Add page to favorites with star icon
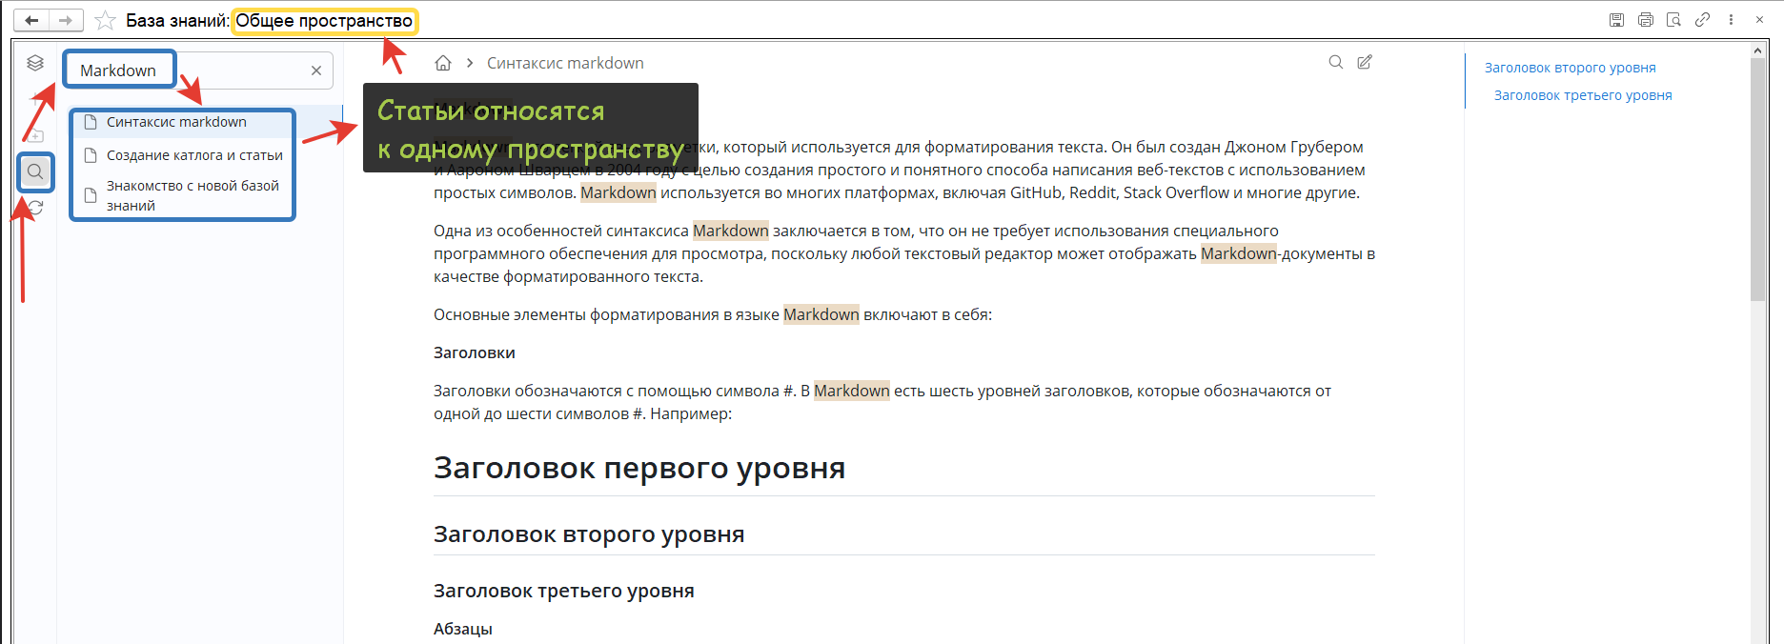Screen dimensions: 1784x644 pos(105,20)
